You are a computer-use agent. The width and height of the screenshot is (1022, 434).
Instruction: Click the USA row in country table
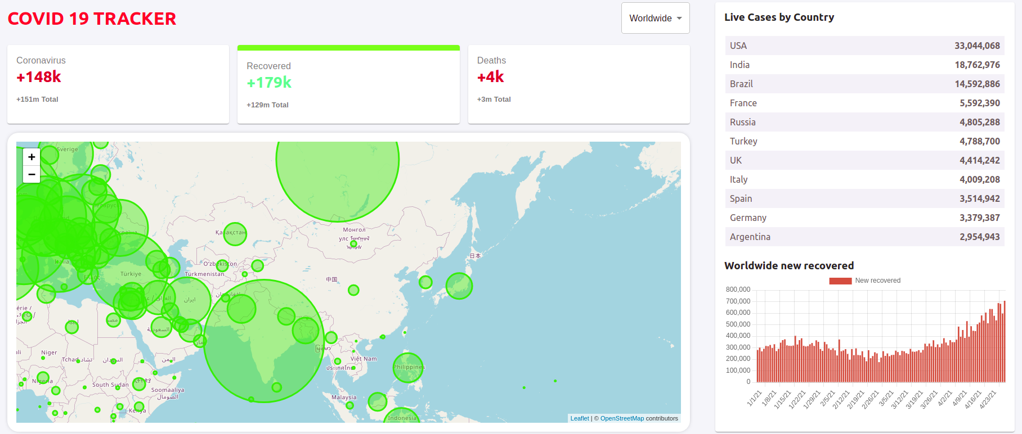(865, 46)
